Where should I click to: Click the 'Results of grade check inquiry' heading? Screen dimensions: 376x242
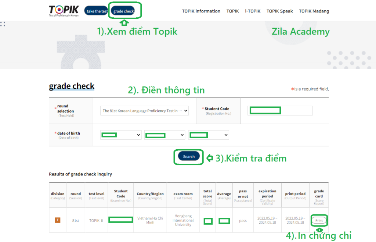point(80,174)
